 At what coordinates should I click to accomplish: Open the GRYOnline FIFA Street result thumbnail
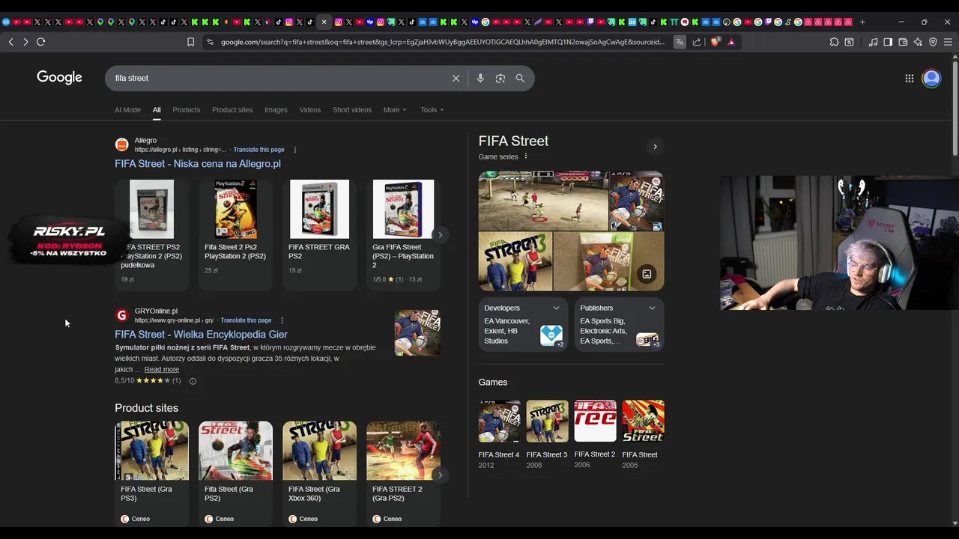coord(417,333)
